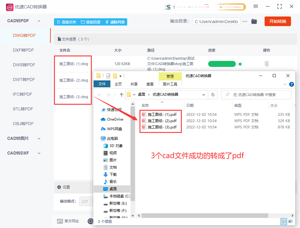300x228 pixels.
Task: Select IFC转PDF in sidebar
Action: (22, 94)
